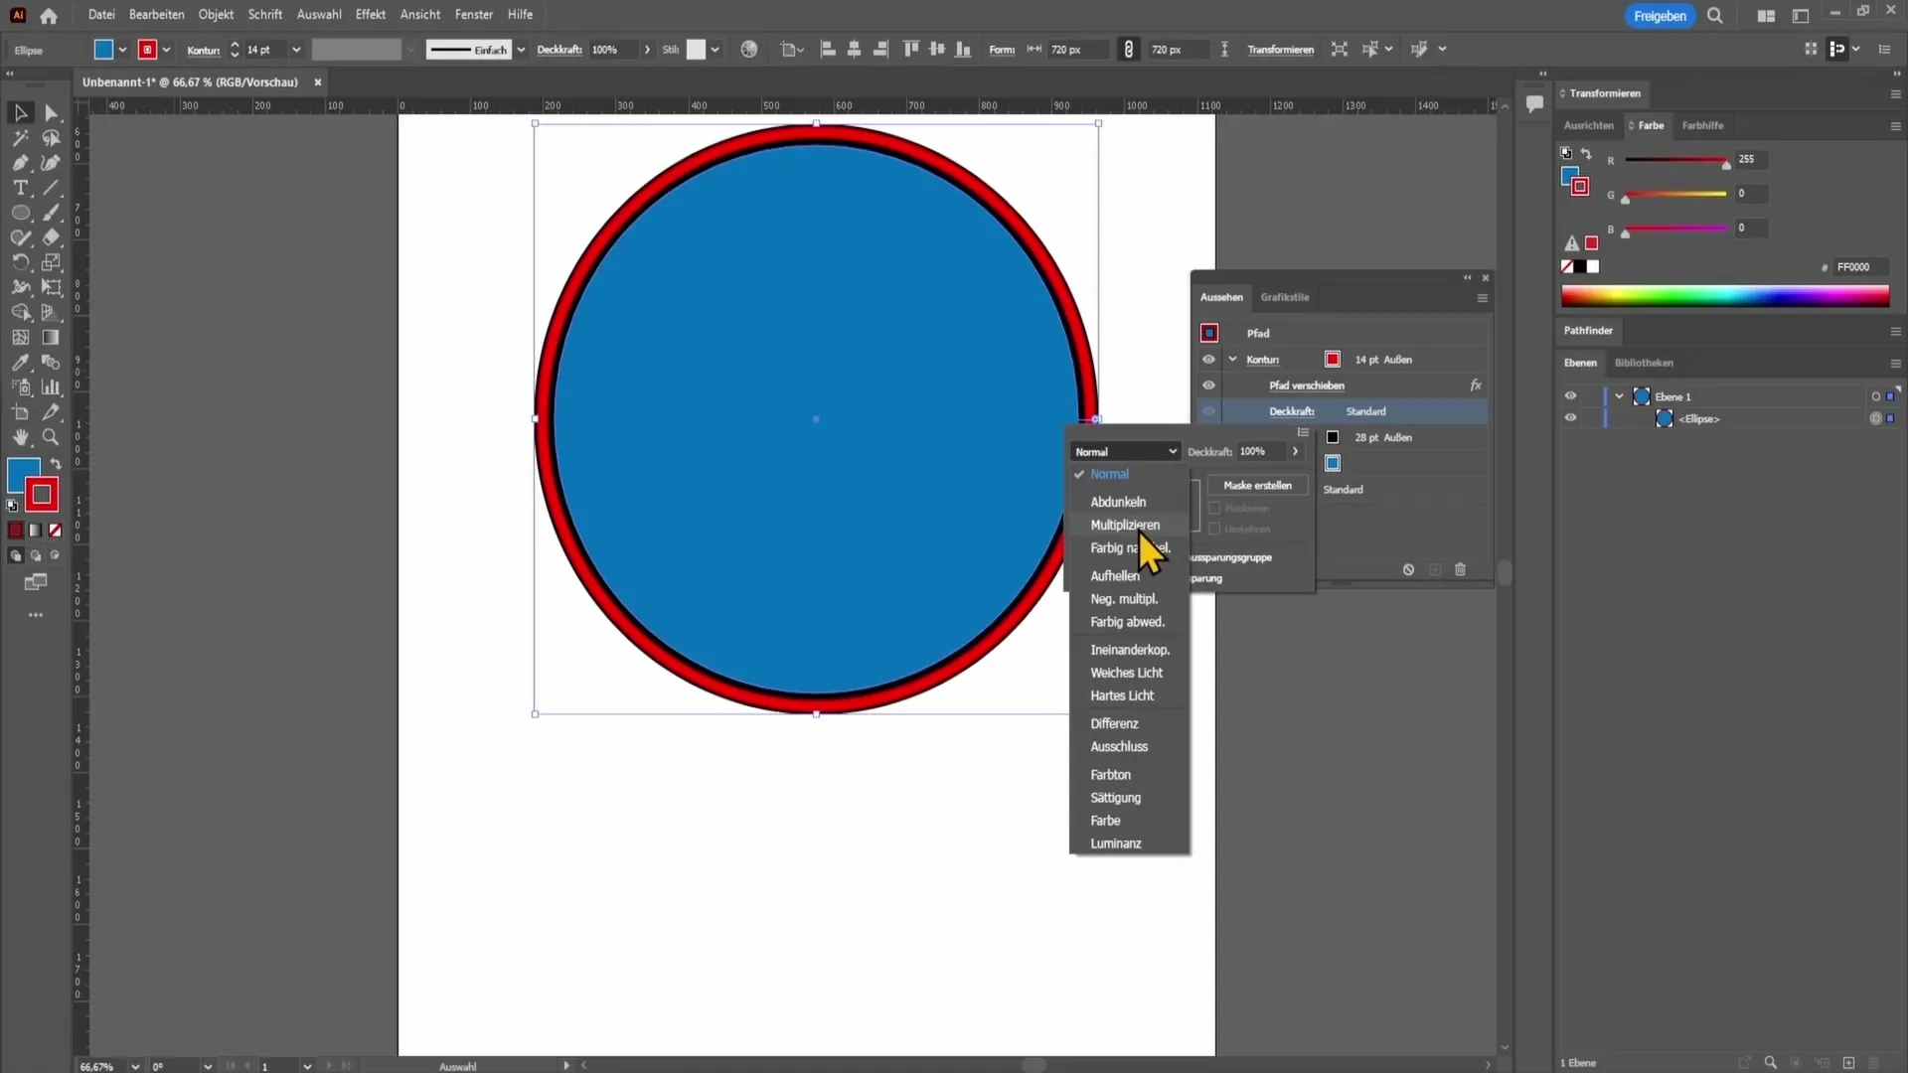Clear appearance icon in Aussehen panel
This screenshot has height=1073, width=1908.
[x=1408, y=569]
